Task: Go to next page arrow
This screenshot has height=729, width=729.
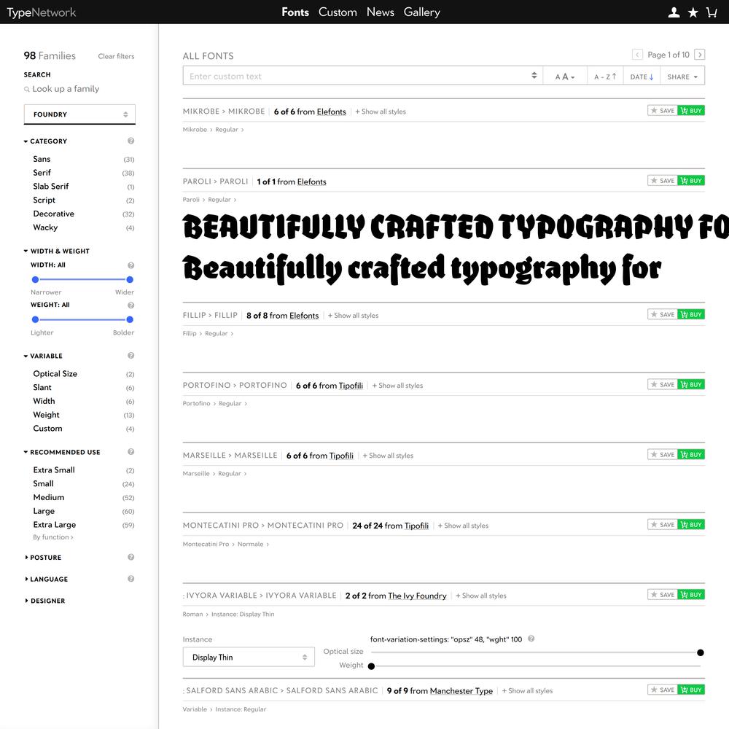Action: tap(699, 55)
